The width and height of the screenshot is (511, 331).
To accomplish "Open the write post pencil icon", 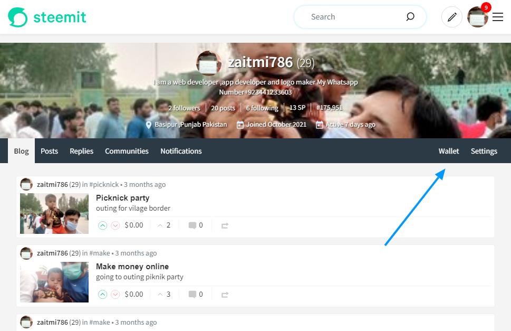I will coord(452,17).
